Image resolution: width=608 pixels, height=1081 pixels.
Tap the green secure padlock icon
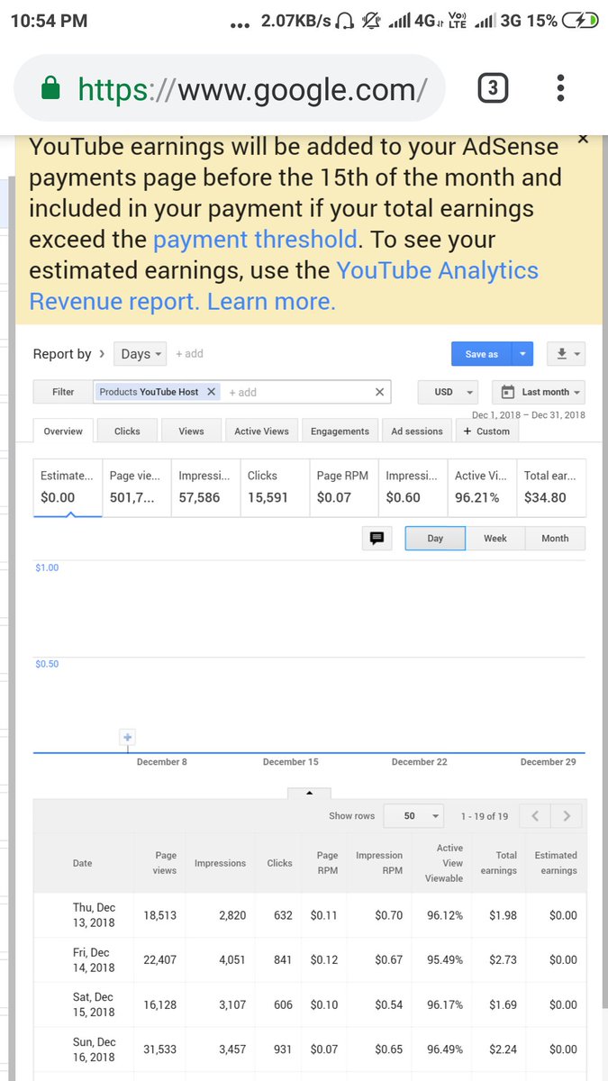51,88
